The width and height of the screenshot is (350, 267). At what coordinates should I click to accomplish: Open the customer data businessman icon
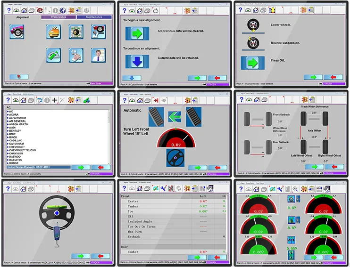[99, 55]
